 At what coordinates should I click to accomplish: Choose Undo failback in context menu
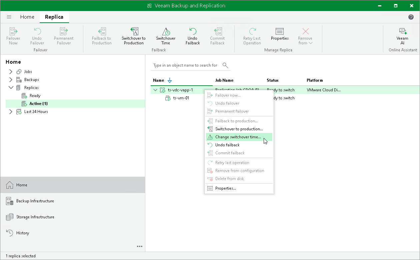(x=239, y=145)
